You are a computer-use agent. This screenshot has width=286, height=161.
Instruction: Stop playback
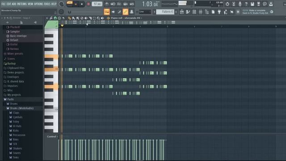[82, 4]
